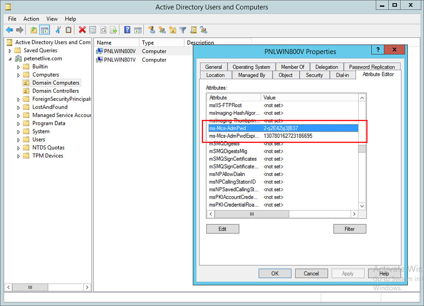Open the filter options via the funnel icon
Screen dimensions: 424x306
tap(183, 30)
